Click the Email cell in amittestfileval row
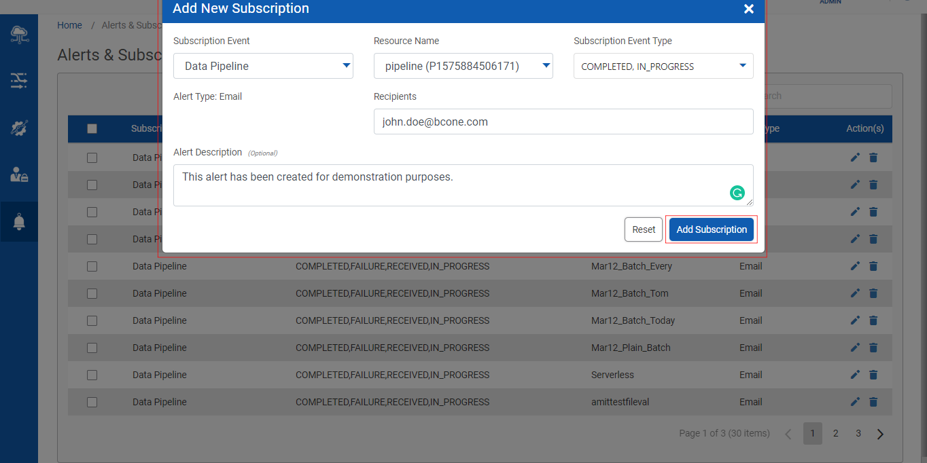927x463 pixels. pos(750,402)
